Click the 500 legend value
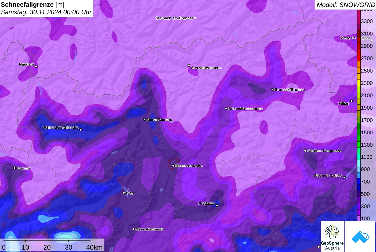The width and height of the screenshot is (376, 252). point(365,194)
